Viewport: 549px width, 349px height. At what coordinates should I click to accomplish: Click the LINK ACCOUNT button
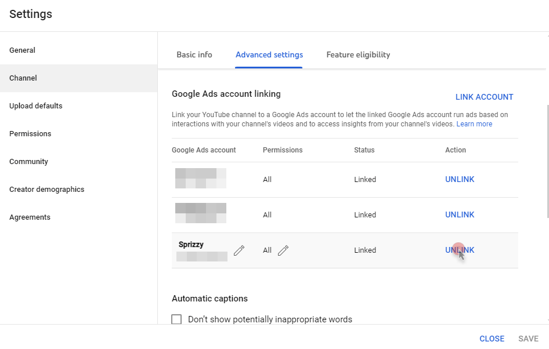pos(484,97)
